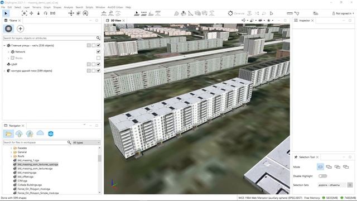The width and height of the screenshot is (357, 201).
Task: Select the Collada Buildings.cga file
Action: (x=30, y=185)
